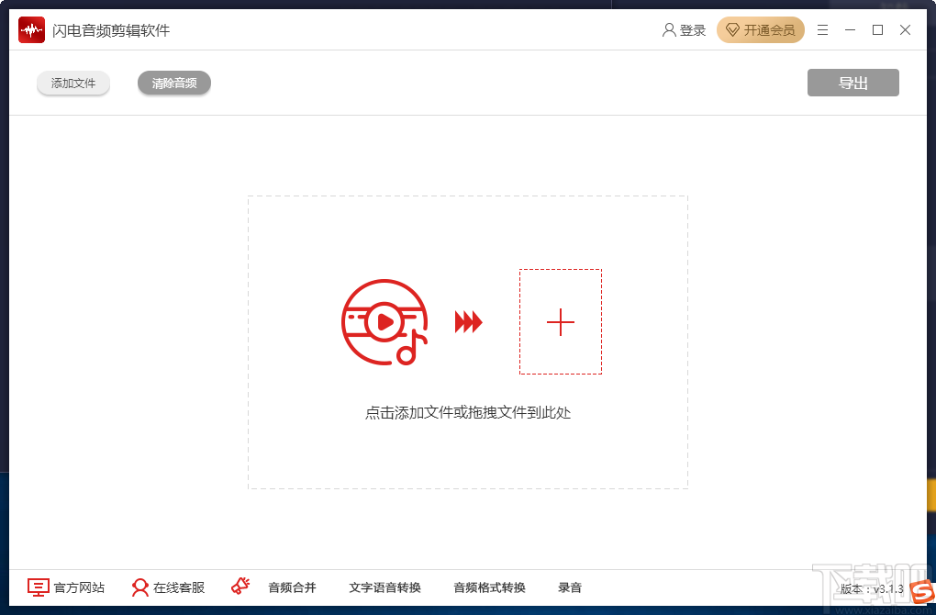Click the 清除音频 button
Image resolution: width=936 pixels, height=615 pixels.
[x=173, y=83]
